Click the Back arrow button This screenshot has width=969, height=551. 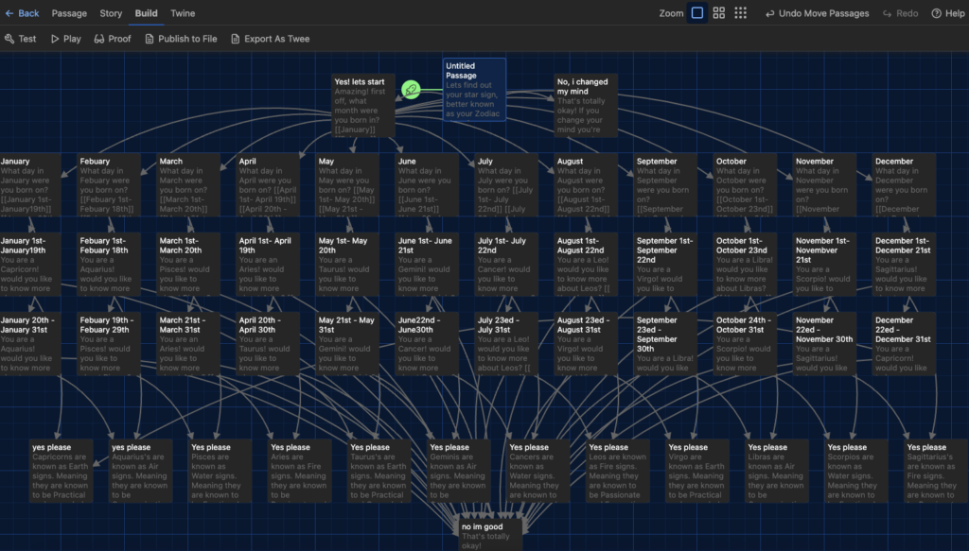coord(22,13)
